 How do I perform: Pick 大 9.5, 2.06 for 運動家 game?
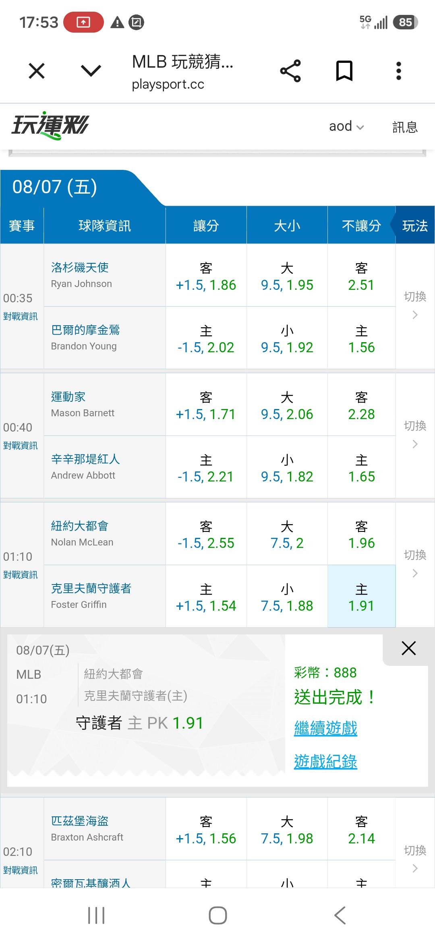[x=287, y=405]
